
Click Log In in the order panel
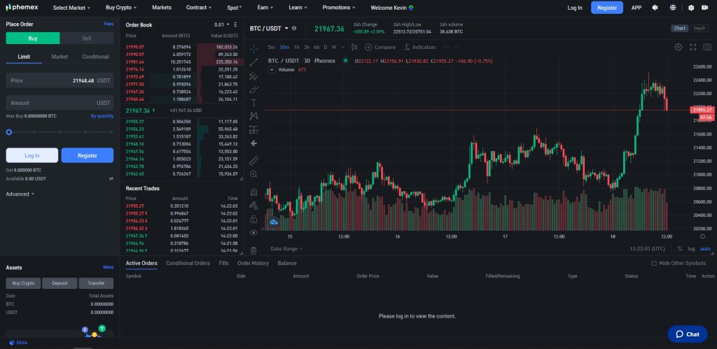tap(32, 155)
